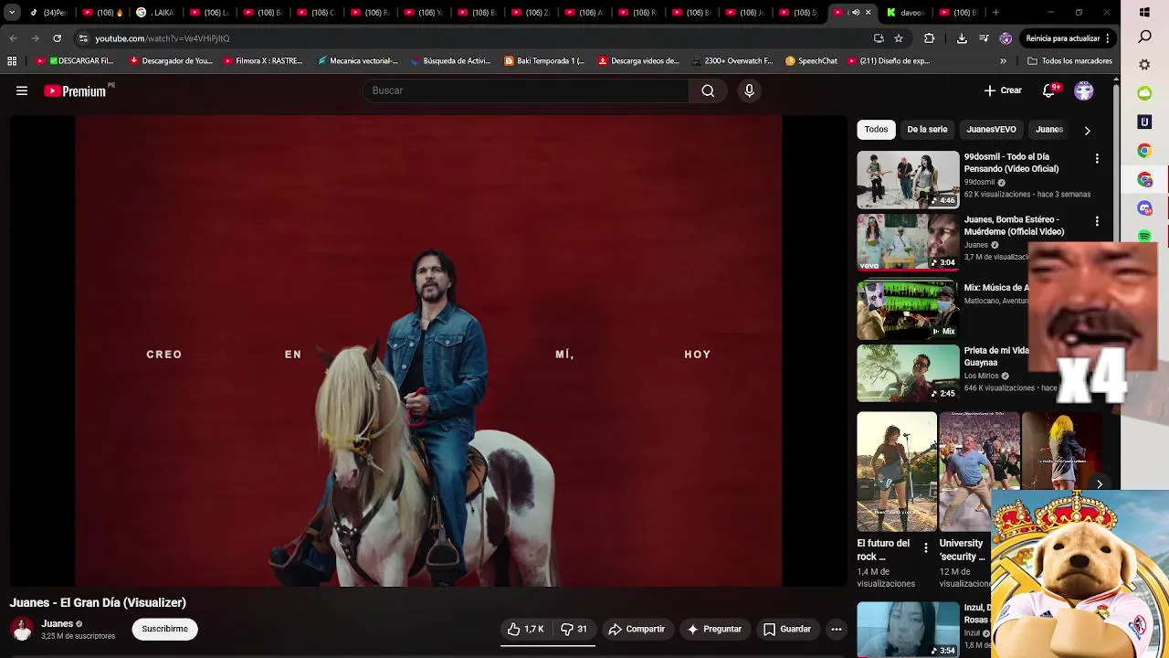Open browser downloads icon

[962, 38]
